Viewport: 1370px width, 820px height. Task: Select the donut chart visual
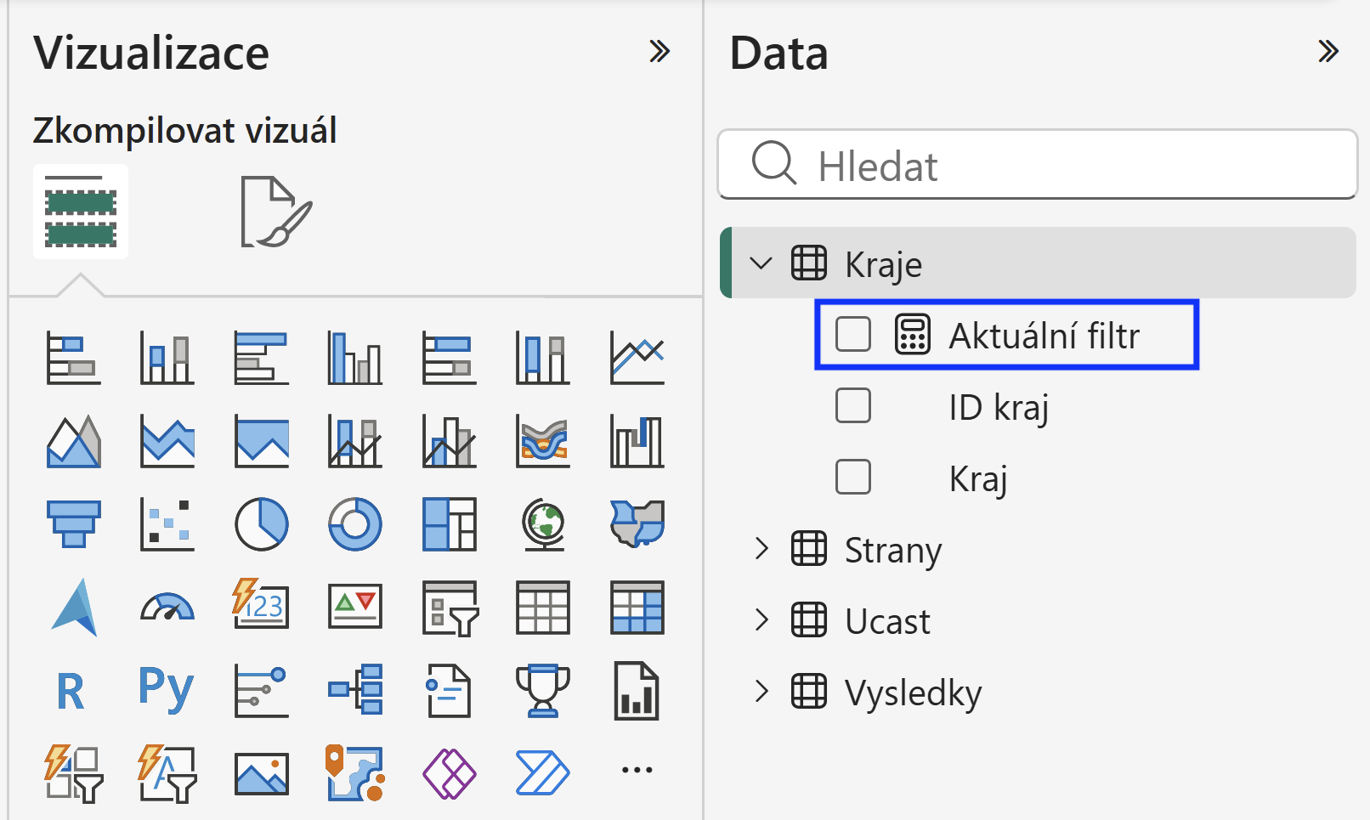(x=355, y=524)
